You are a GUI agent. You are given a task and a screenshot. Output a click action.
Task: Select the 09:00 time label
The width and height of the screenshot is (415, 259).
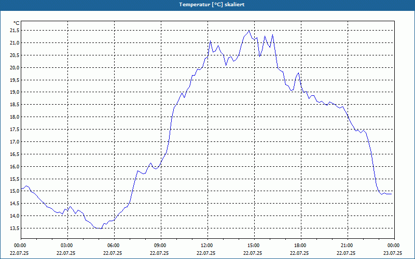pyautogui.click(x=161, y=246)
